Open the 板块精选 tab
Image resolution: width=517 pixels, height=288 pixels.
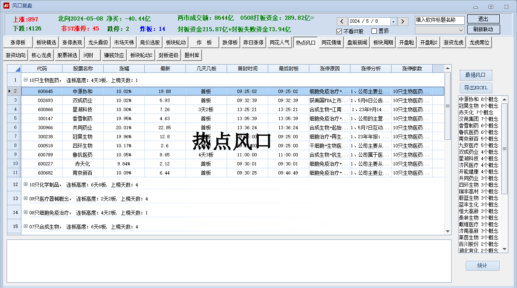click(x=46, y=43)
